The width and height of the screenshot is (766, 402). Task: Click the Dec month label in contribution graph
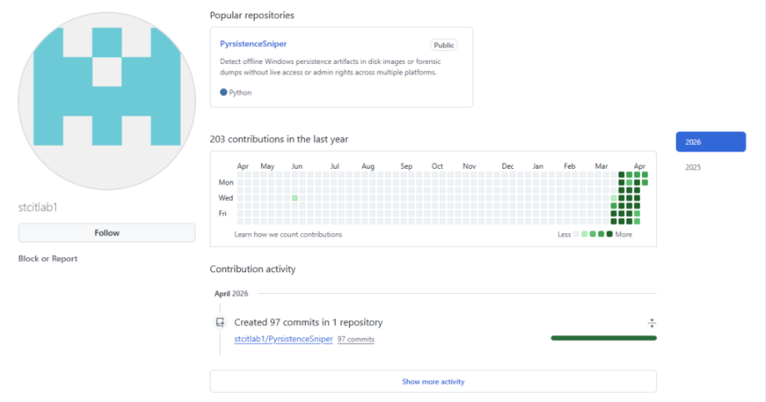coord(508,166)
